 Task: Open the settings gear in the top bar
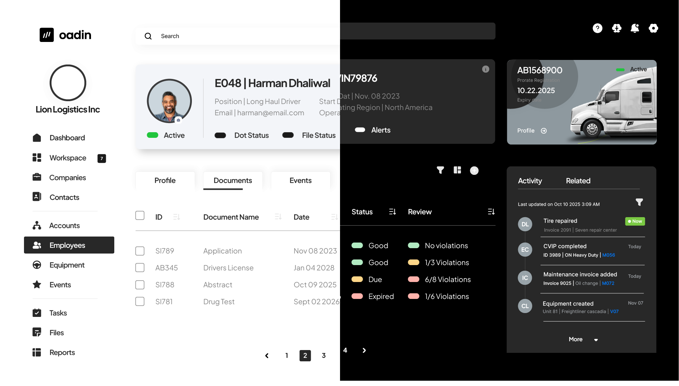pyautogui.click(x=654, y=29)
